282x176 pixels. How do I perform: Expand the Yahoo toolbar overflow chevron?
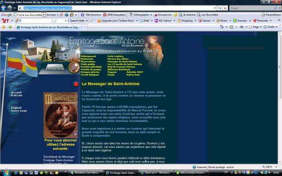279,20
